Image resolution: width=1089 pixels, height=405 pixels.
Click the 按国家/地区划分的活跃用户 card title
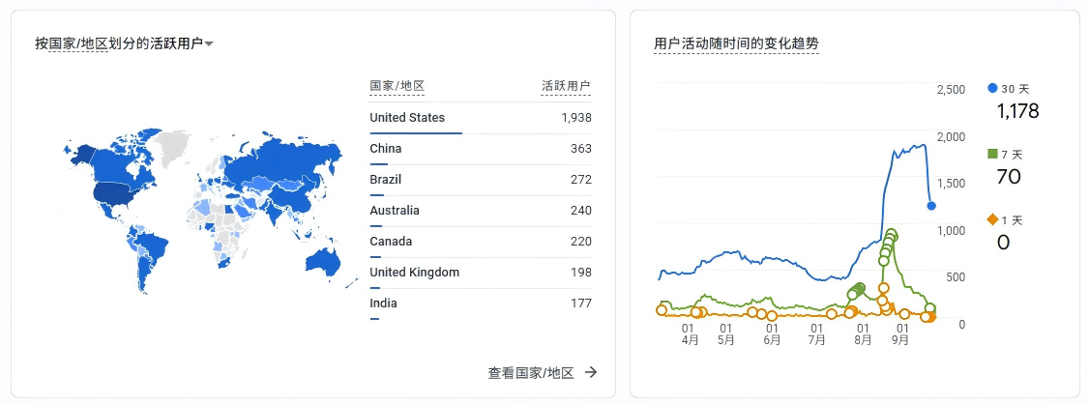(119, 43)
